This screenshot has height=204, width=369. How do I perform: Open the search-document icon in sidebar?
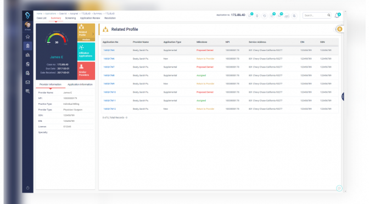point(28,91)
